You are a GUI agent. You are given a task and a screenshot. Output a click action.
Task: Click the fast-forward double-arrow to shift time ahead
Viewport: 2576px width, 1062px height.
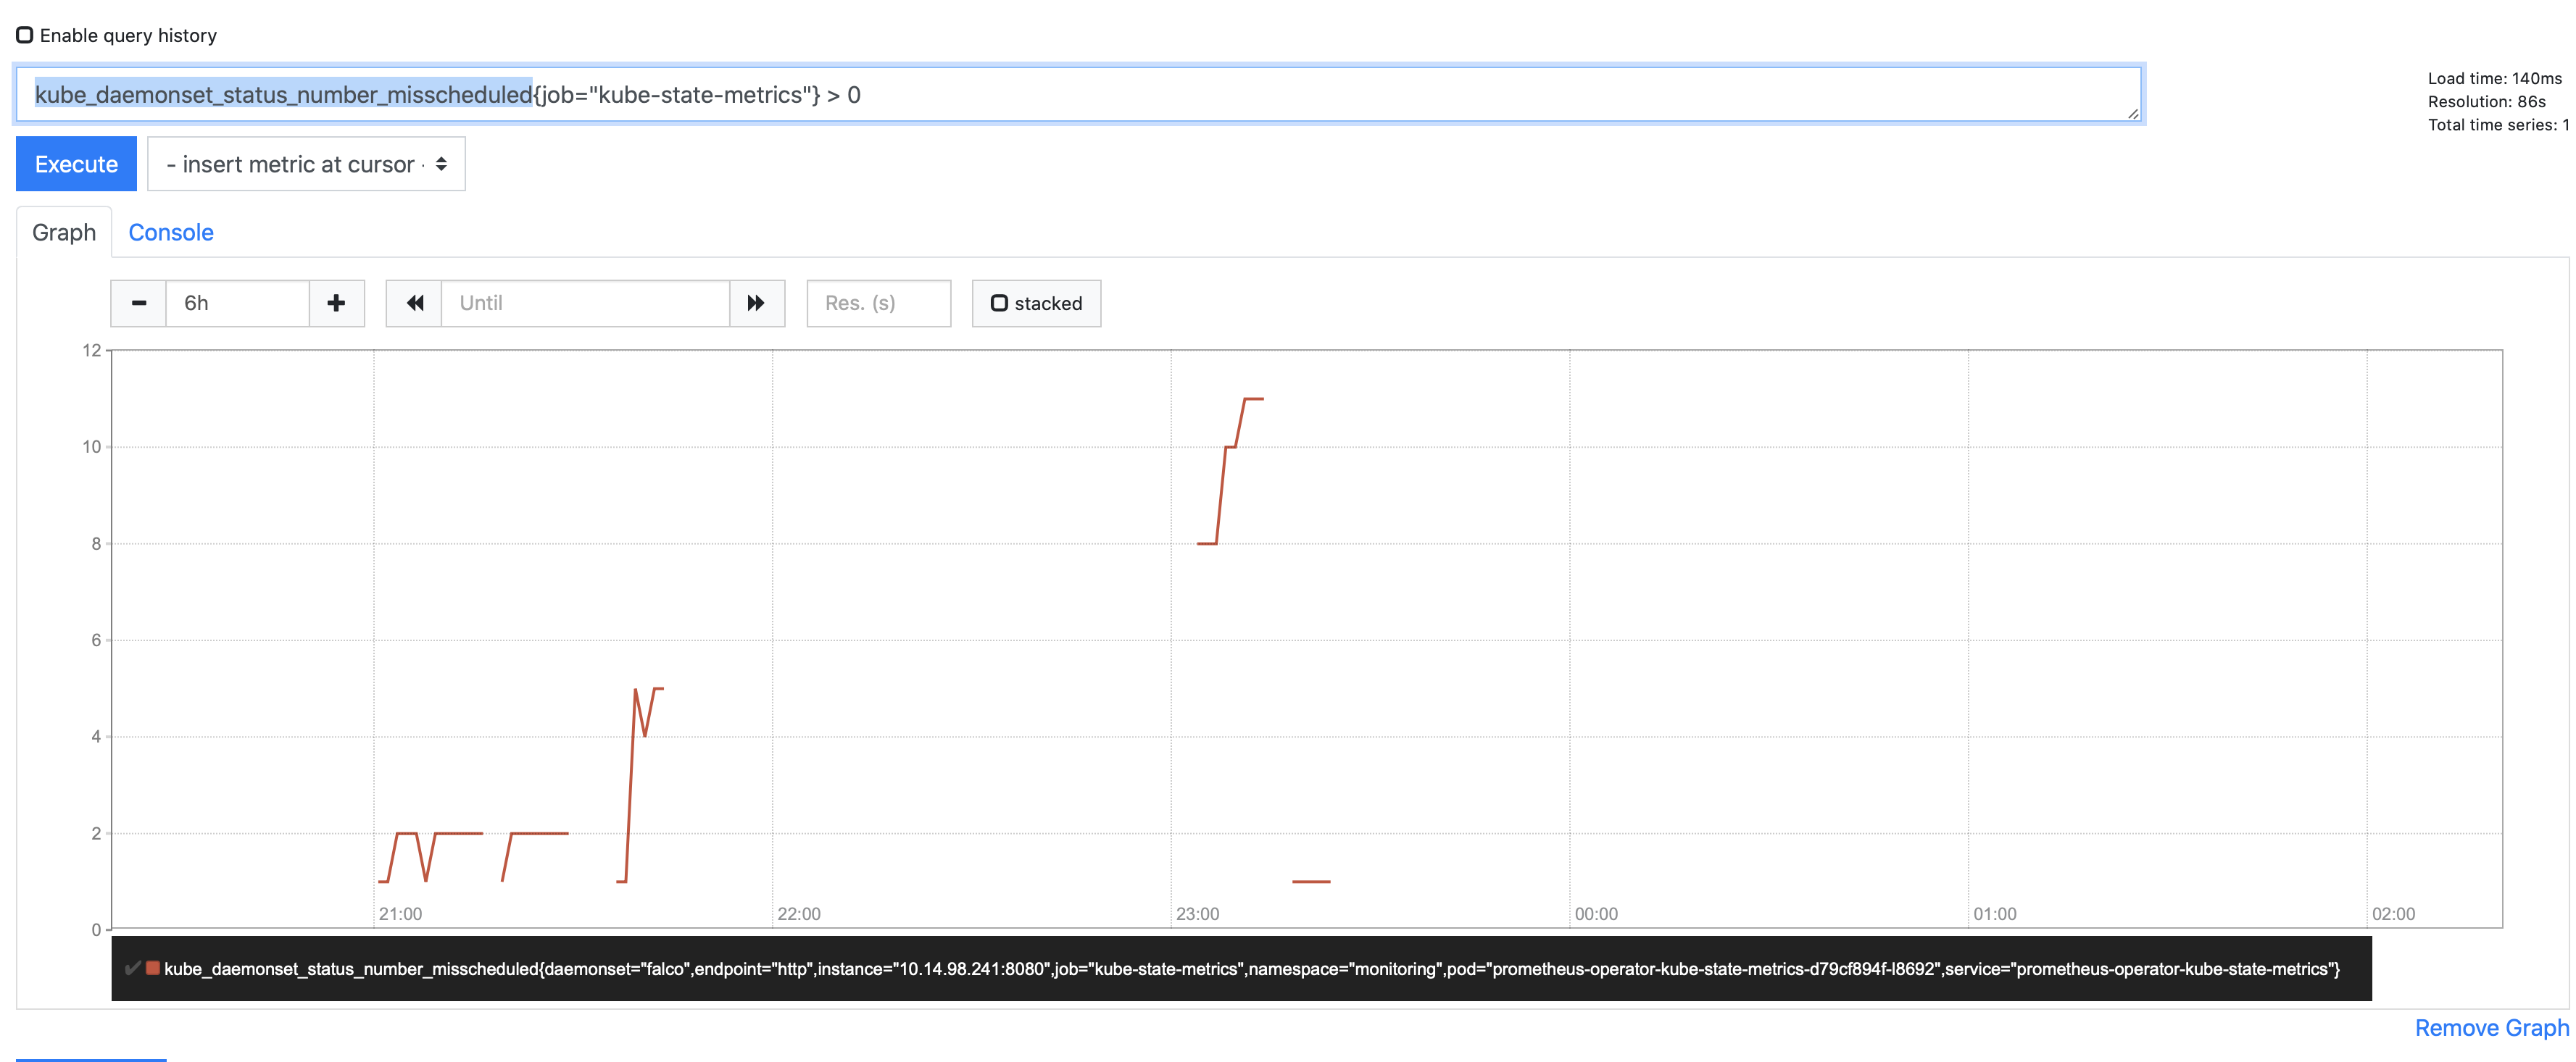tap(757, 303)
